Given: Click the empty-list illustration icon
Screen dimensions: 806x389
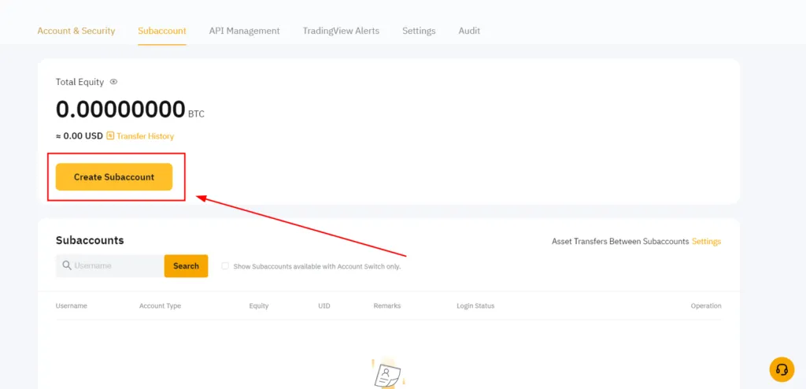Looking at the screenshot, I should coord(386,374).
